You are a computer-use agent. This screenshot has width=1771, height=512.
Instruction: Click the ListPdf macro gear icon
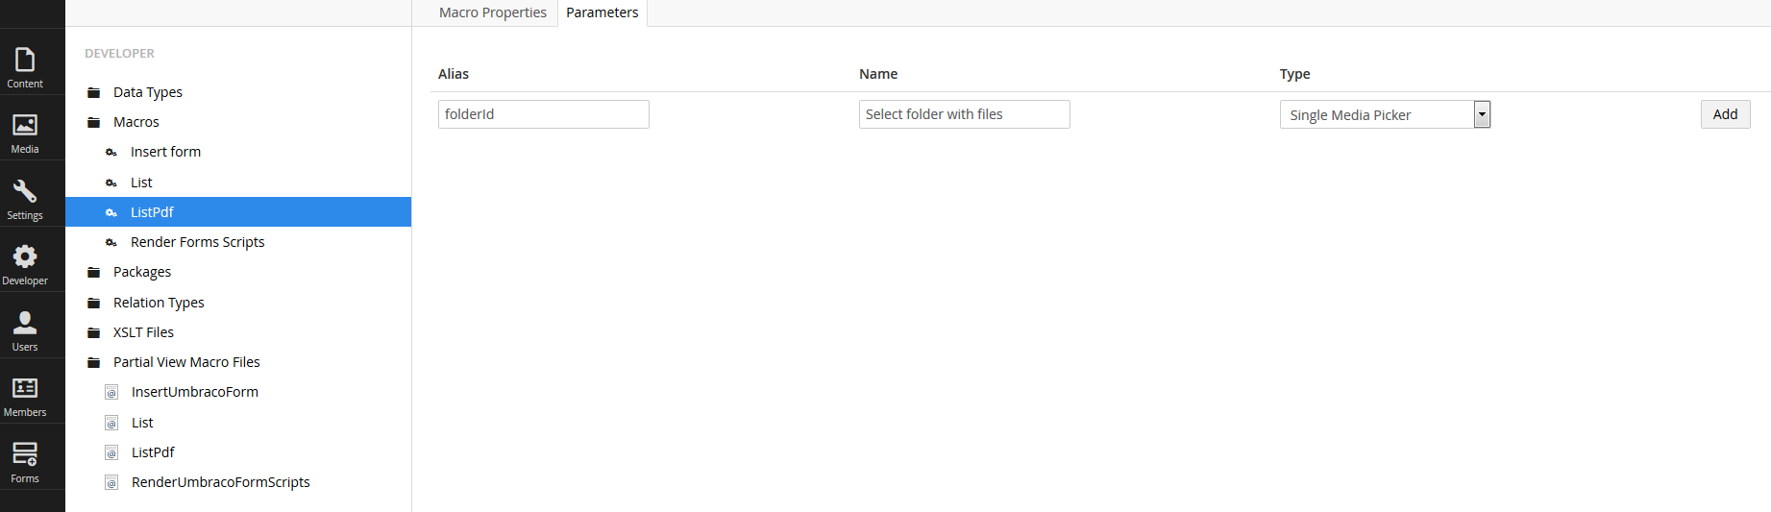tap(111, 213)
